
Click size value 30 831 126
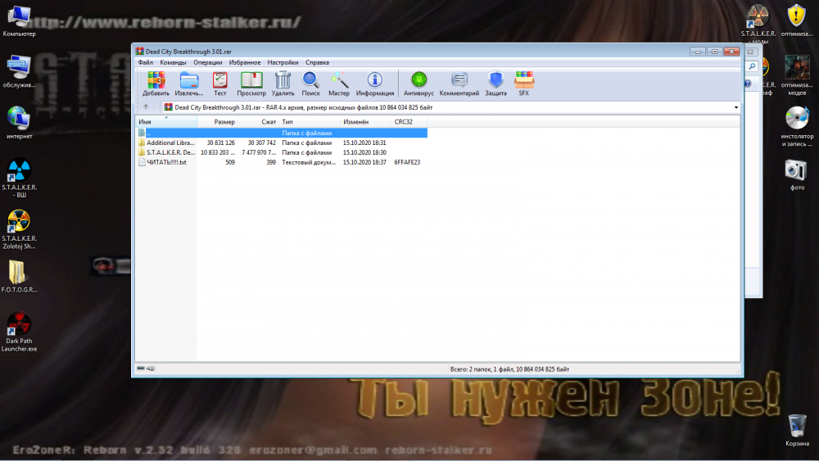click(x=220, y=142)
